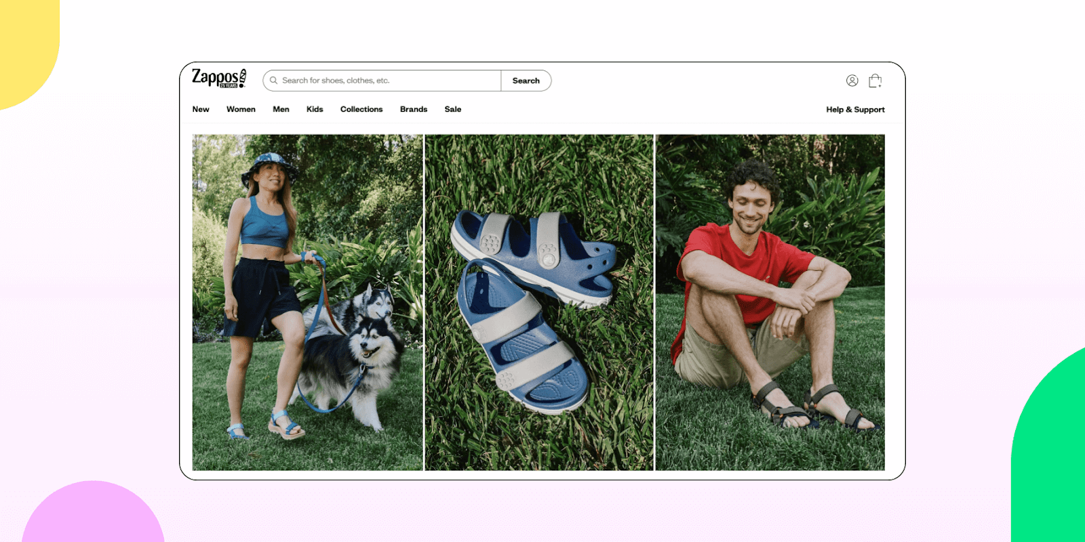The image size is (1085, 542).
Task: Open the New menu item
Action: point(201,109)
